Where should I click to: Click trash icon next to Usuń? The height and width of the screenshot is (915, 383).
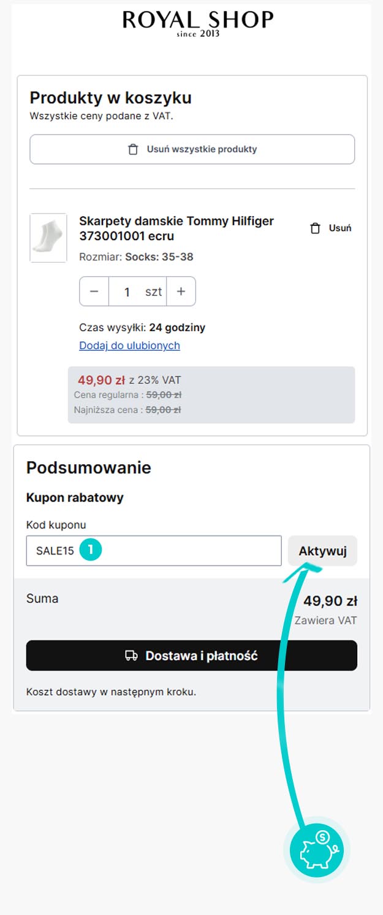[315, 228]
